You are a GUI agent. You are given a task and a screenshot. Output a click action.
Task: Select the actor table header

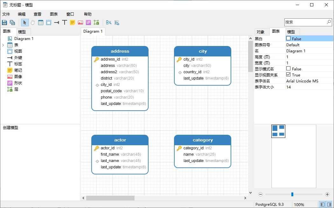[x=120, y=140]
